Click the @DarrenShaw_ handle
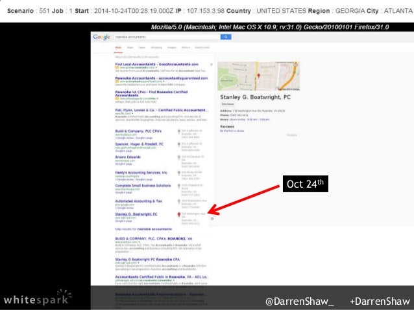Screen dimensions: 414x310 click(299, 302)
